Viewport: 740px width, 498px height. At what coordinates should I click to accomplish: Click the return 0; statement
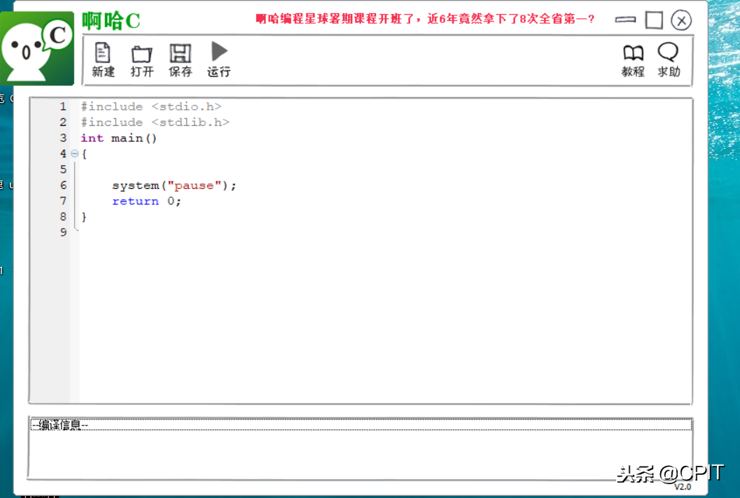[146, 201]
